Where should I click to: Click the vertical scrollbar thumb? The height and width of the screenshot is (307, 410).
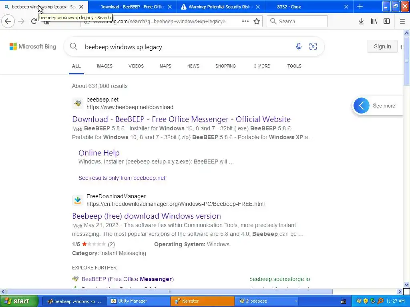click(x=407, y=61)
